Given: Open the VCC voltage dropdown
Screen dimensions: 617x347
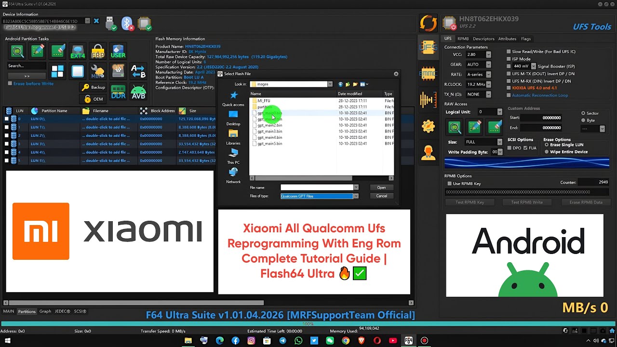Looking at the screenshot, I should point(488,54).
